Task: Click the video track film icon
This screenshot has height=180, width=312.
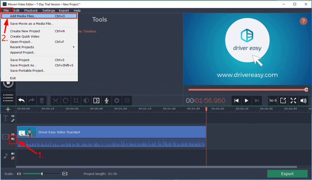Action: tap(5, 137)
